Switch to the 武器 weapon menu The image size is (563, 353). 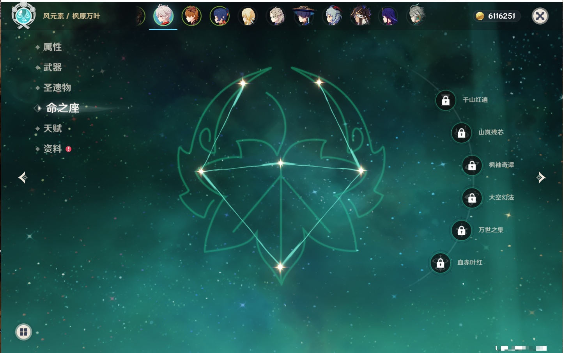pos(52,67)
